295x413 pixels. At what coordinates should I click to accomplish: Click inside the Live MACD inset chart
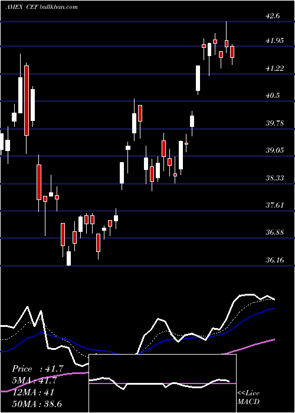pyautogui.click(x=162, y=383)
